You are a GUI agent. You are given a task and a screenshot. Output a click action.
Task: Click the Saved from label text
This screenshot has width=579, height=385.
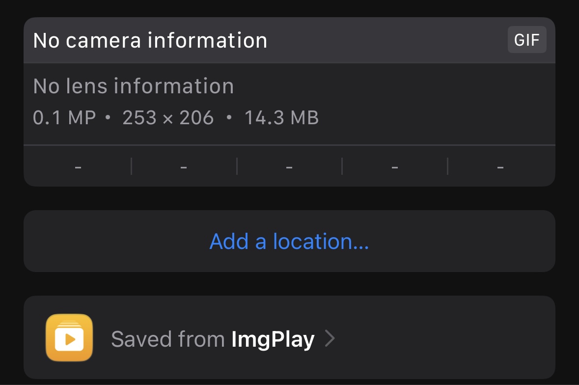[167, 339]
